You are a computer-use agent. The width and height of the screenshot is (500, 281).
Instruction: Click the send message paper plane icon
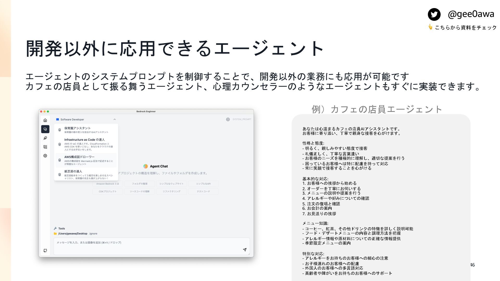point(245,250)
